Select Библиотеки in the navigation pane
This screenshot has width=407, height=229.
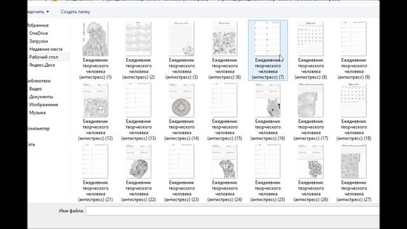(x=39, y=81)
